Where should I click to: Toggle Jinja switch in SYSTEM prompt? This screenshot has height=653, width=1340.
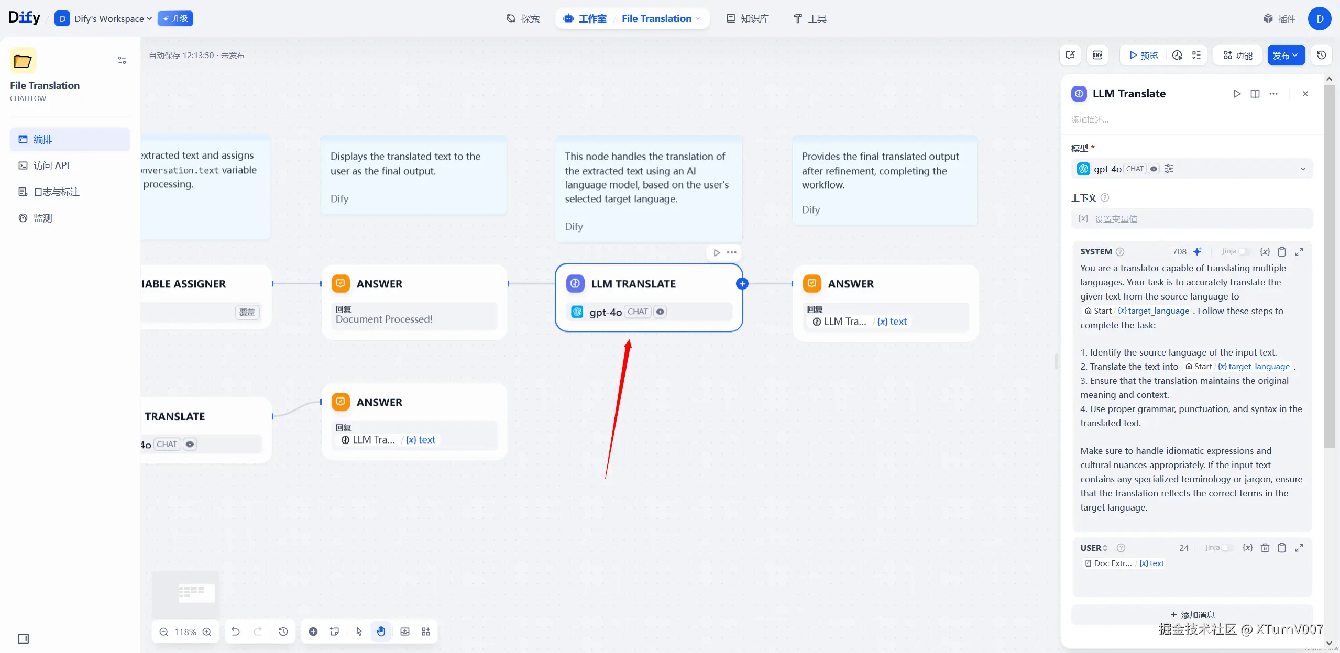pyautogui.click(x=1244, y=252)
